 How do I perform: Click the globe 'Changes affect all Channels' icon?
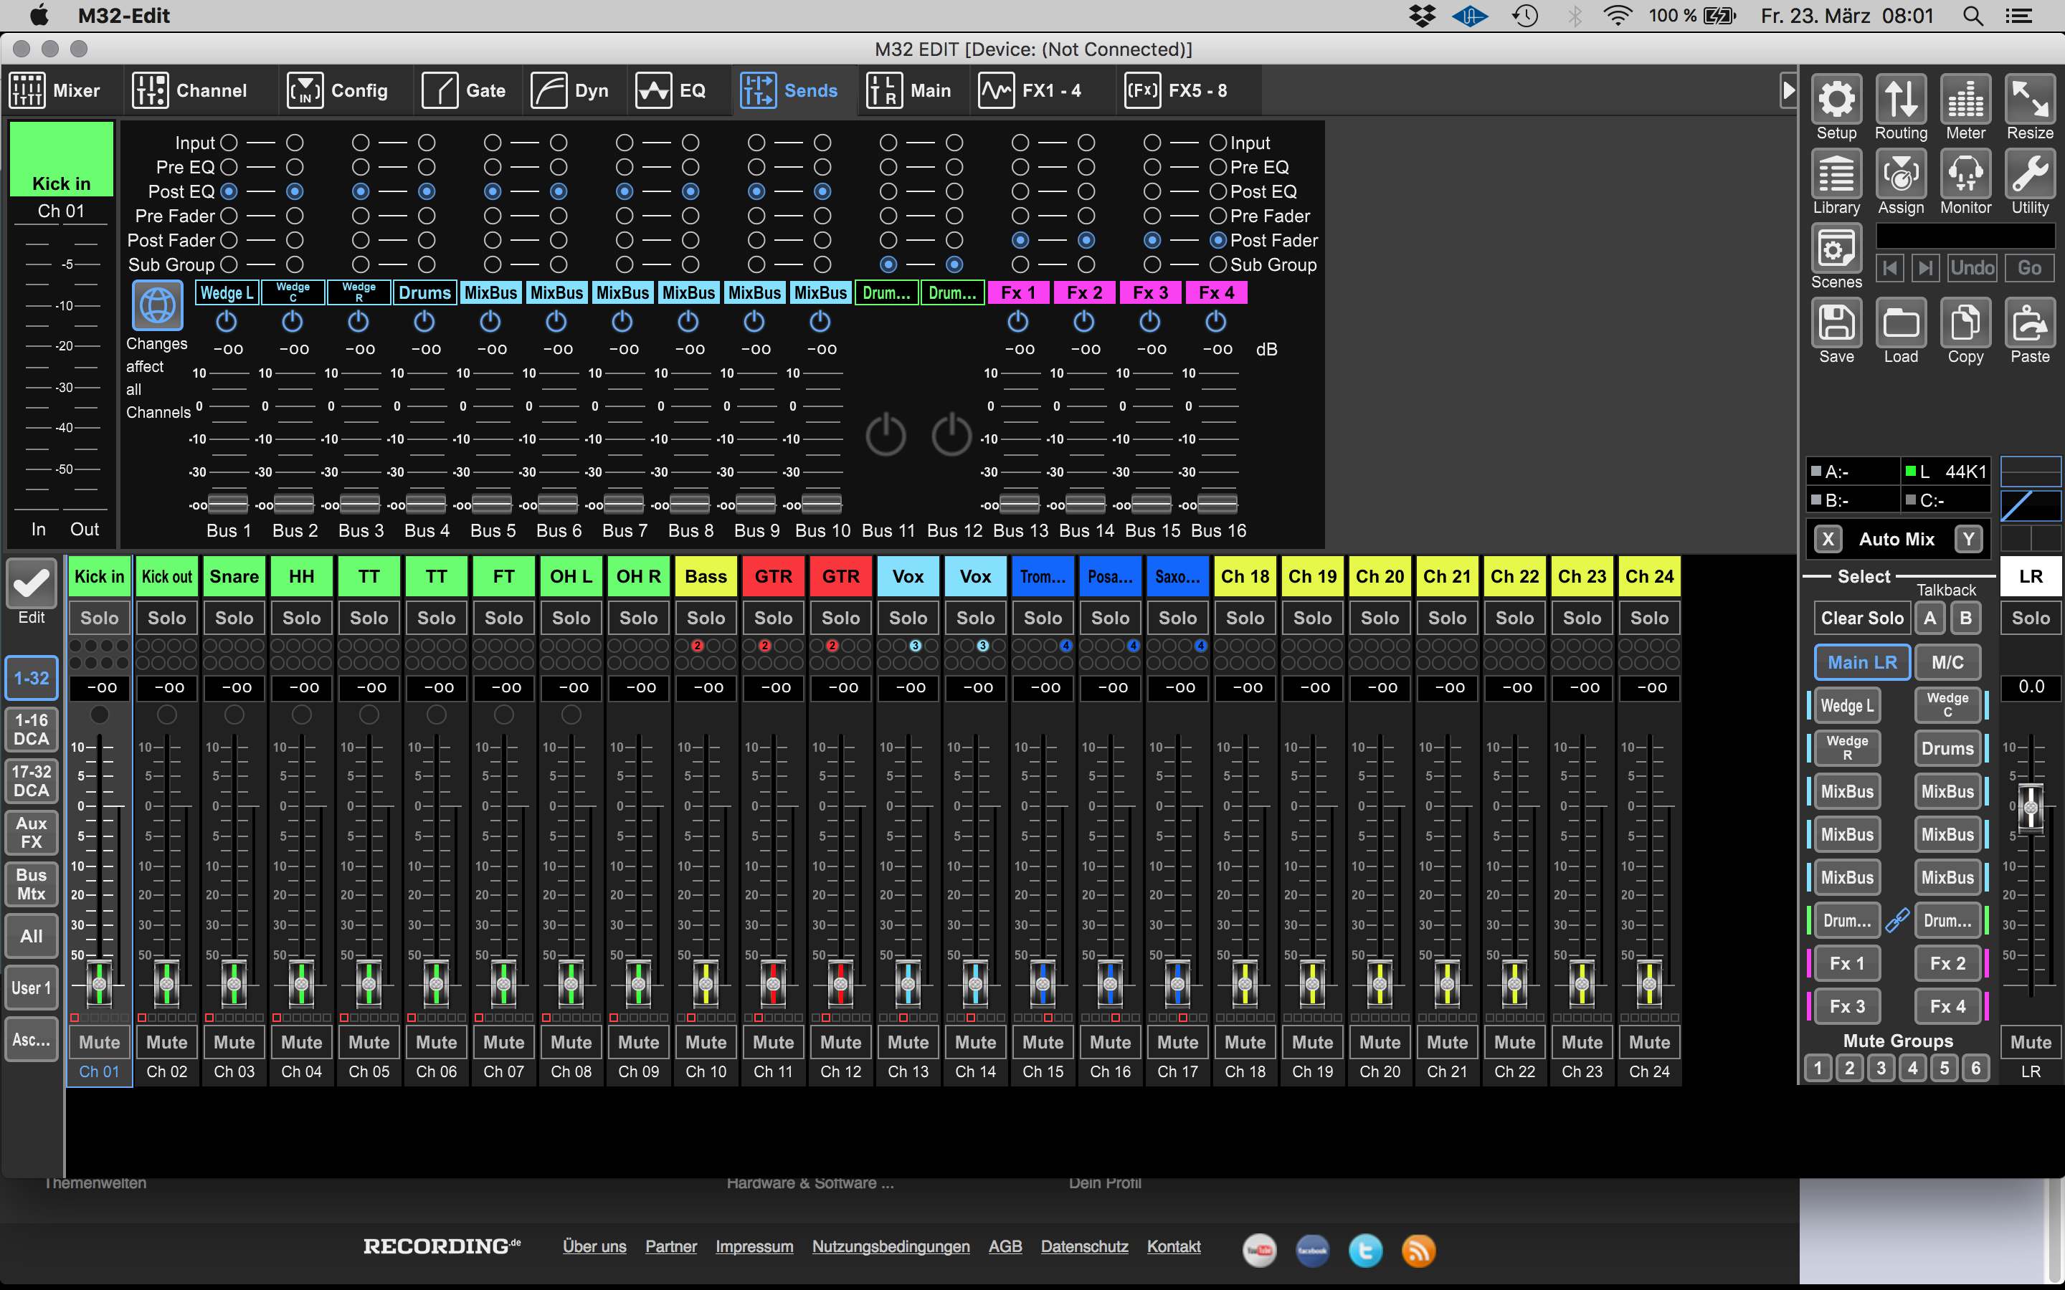[157, 305]
